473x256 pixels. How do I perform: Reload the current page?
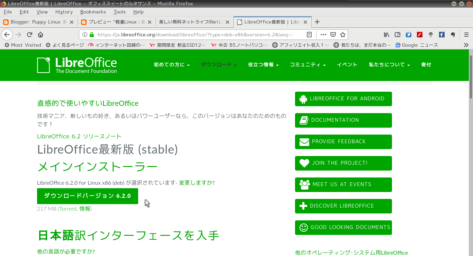tap(29, 35)
